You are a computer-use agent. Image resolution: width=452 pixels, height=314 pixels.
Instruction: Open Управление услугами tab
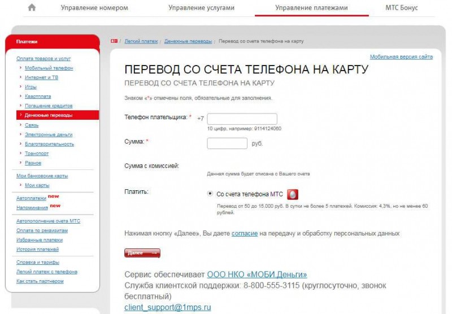tap(202, 8)
